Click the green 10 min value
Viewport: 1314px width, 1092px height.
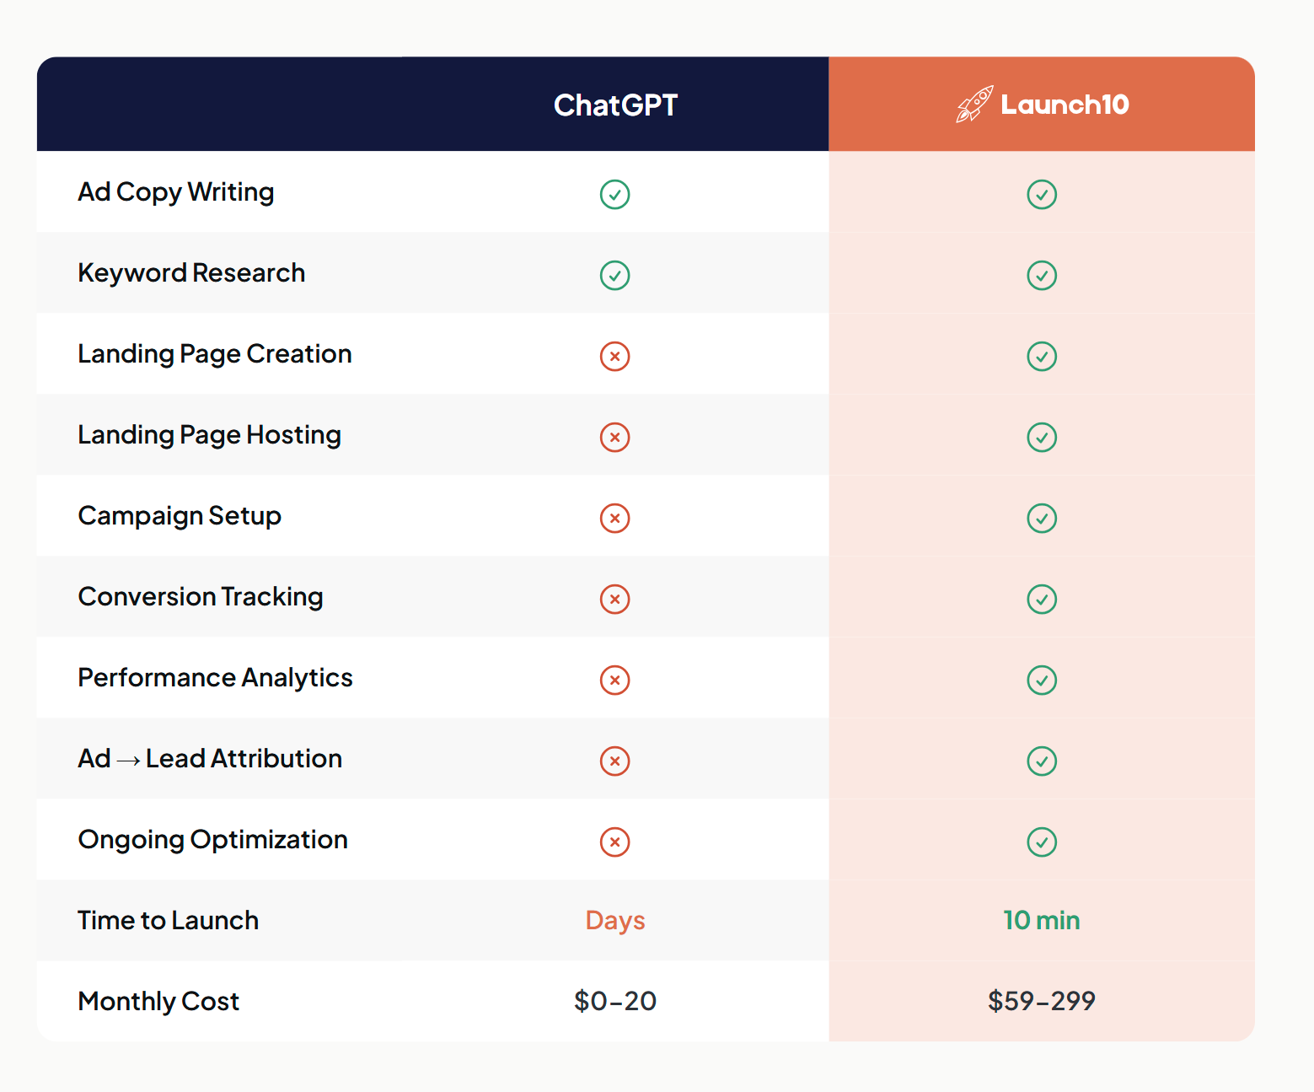coord(1042,921)
